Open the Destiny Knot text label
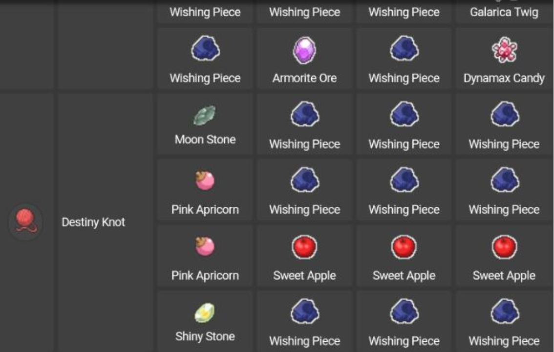 coord(93,222)
